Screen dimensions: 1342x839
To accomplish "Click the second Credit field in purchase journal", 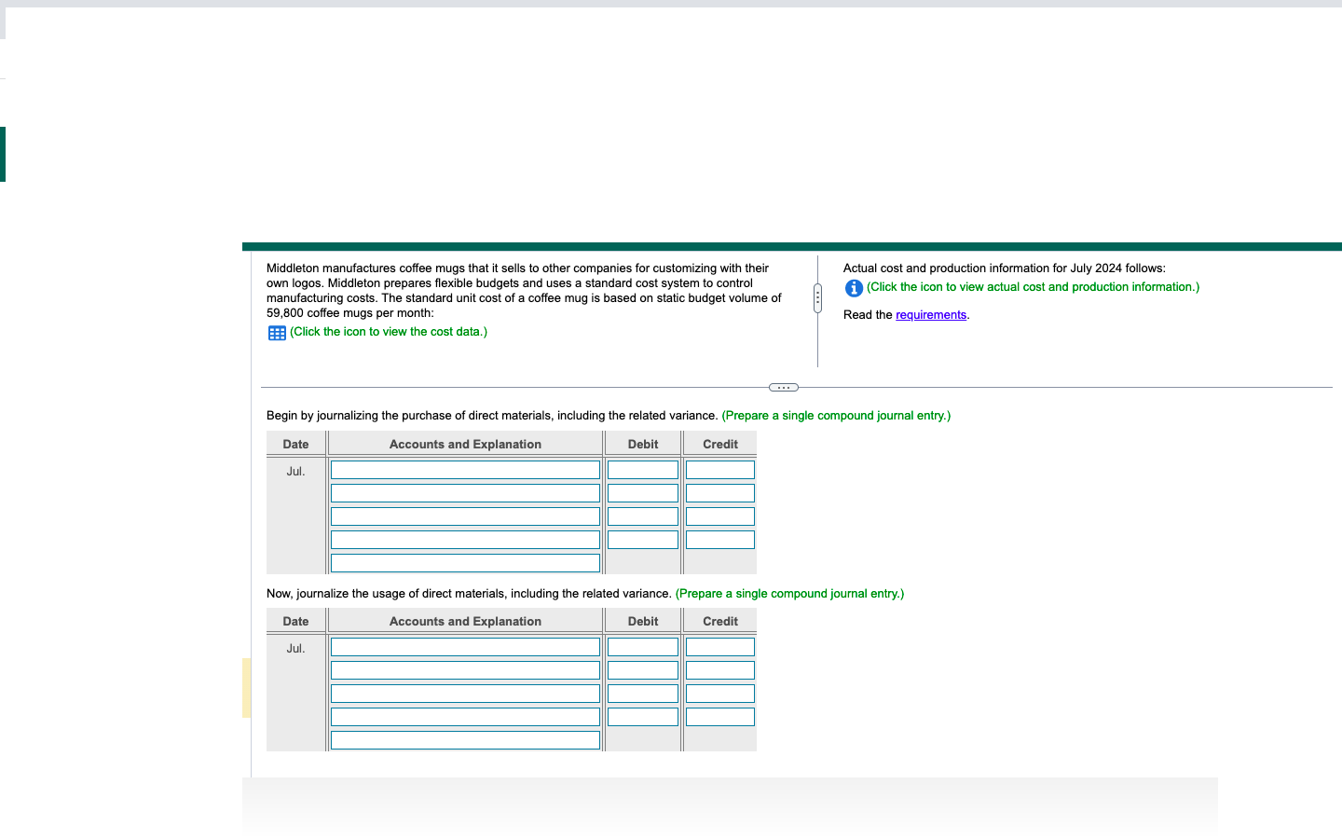I will [x=719, y=492].
